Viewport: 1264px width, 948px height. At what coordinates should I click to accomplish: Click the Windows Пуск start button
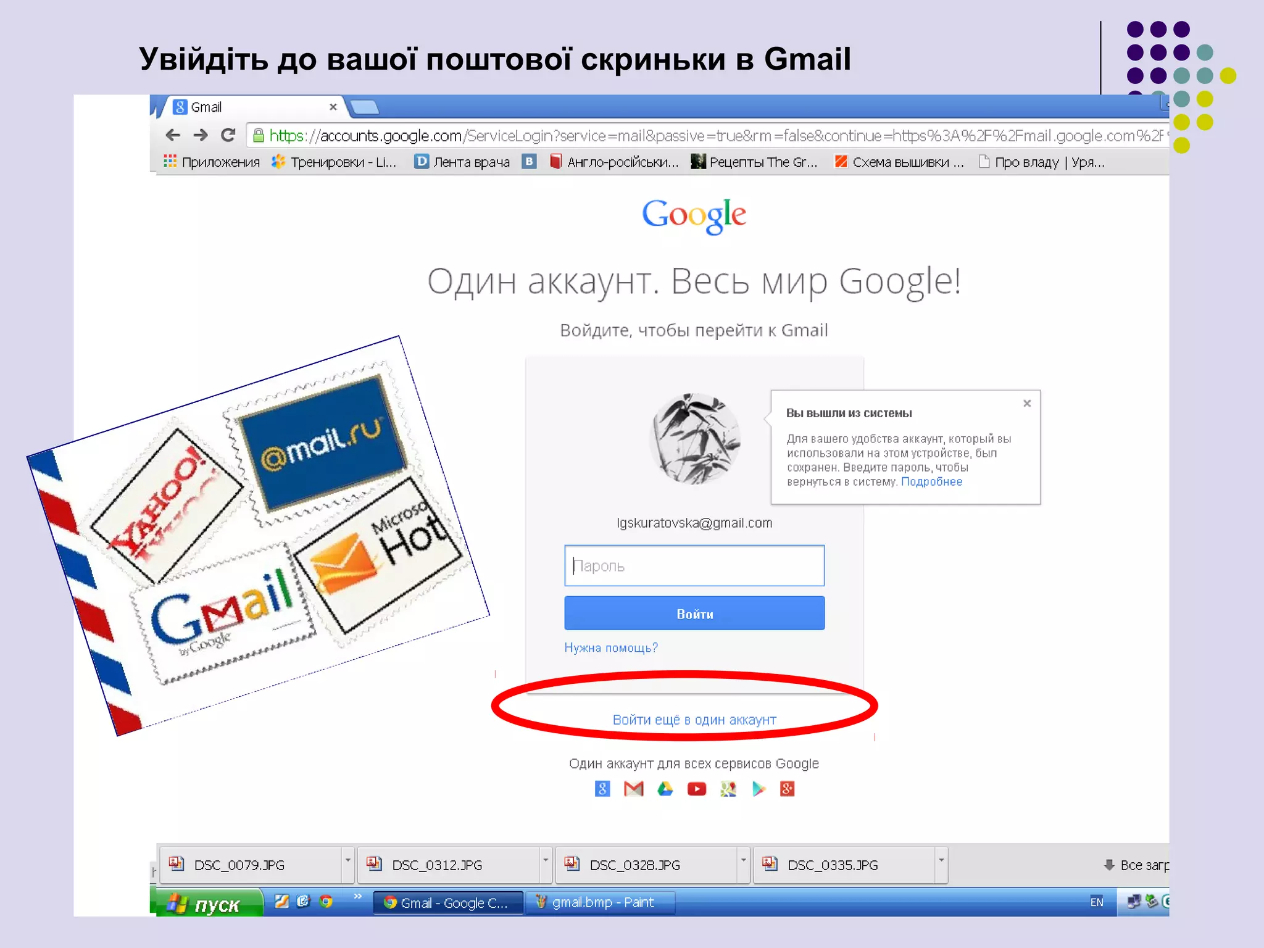click(x=206, y=904)
